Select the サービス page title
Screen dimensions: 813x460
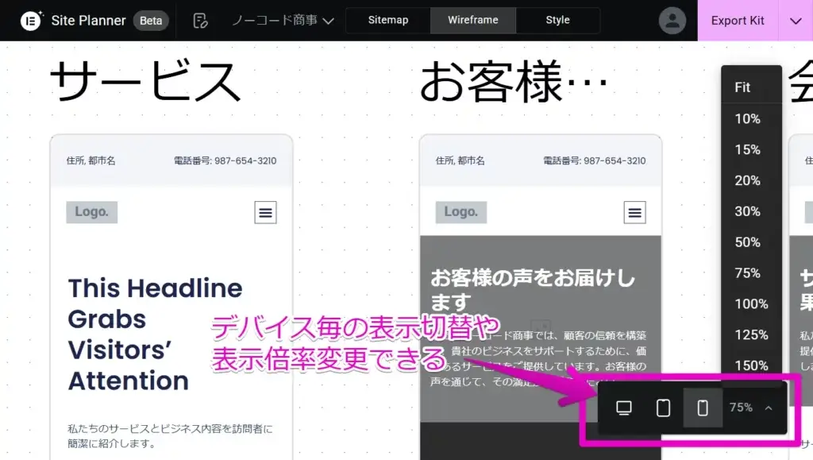click(x=145, y=81)
